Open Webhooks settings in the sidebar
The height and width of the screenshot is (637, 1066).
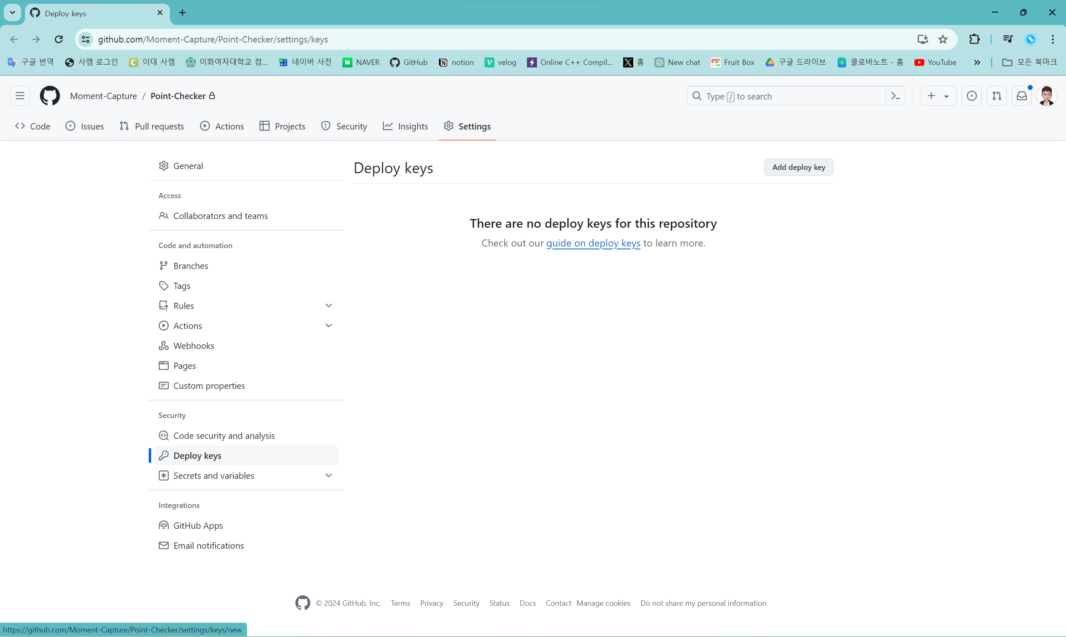193,346
